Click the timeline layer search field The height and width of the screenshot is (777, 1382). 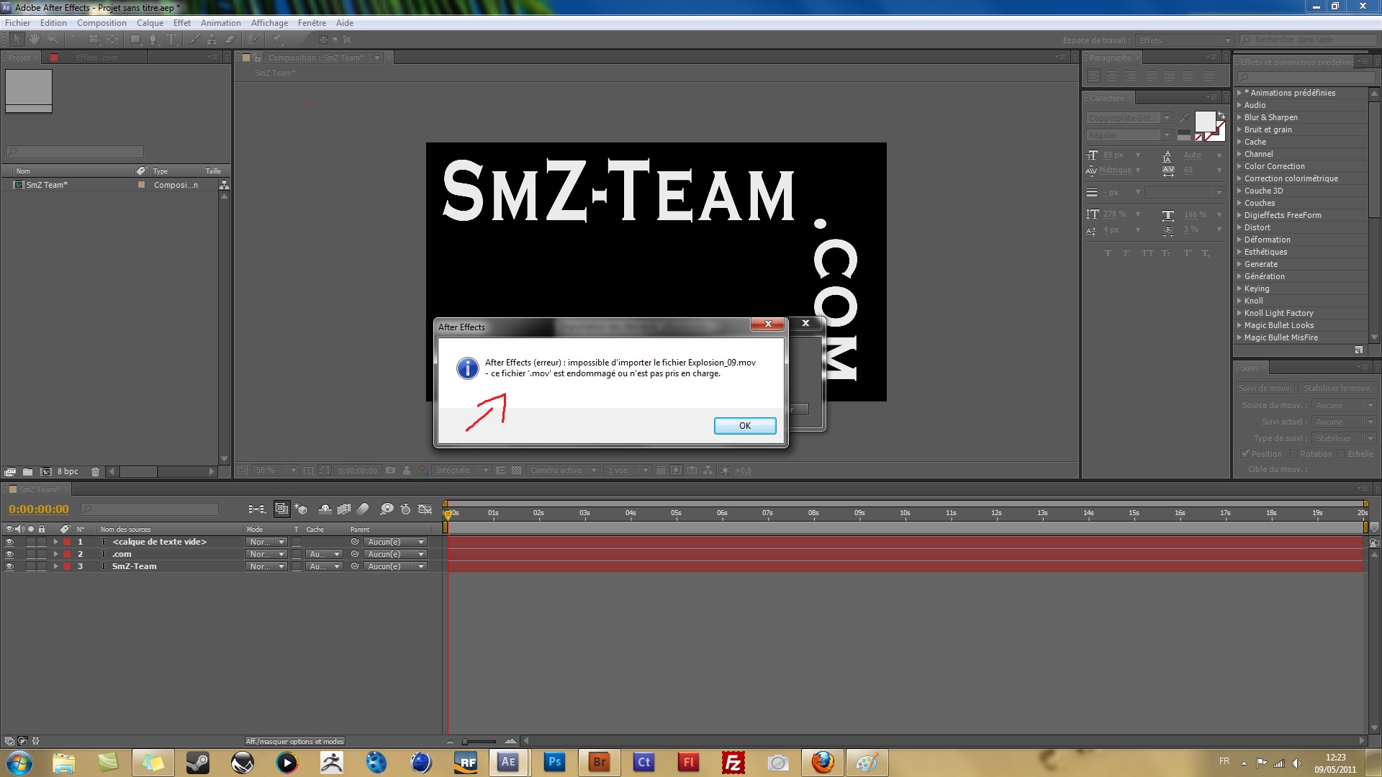coord(150,509)
